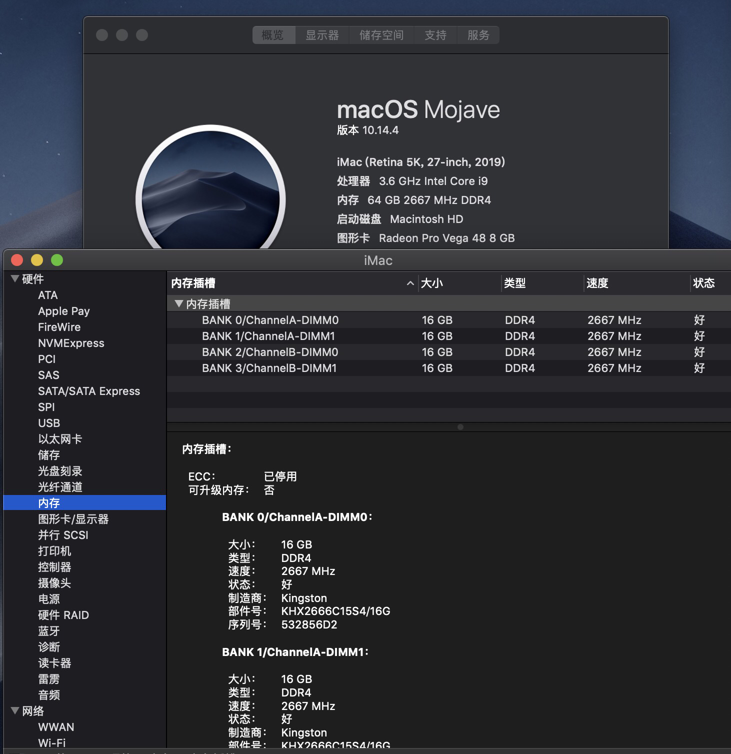Open the 储存空间 tab
Screen dimensions: 731x754
pyautogui.click(x=381, y=35)
